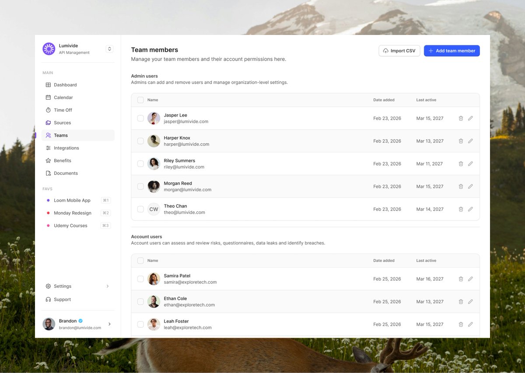
Task: Click the Time Off stopwatch icon
Action: pyautogui.click(x=48, y=110)
